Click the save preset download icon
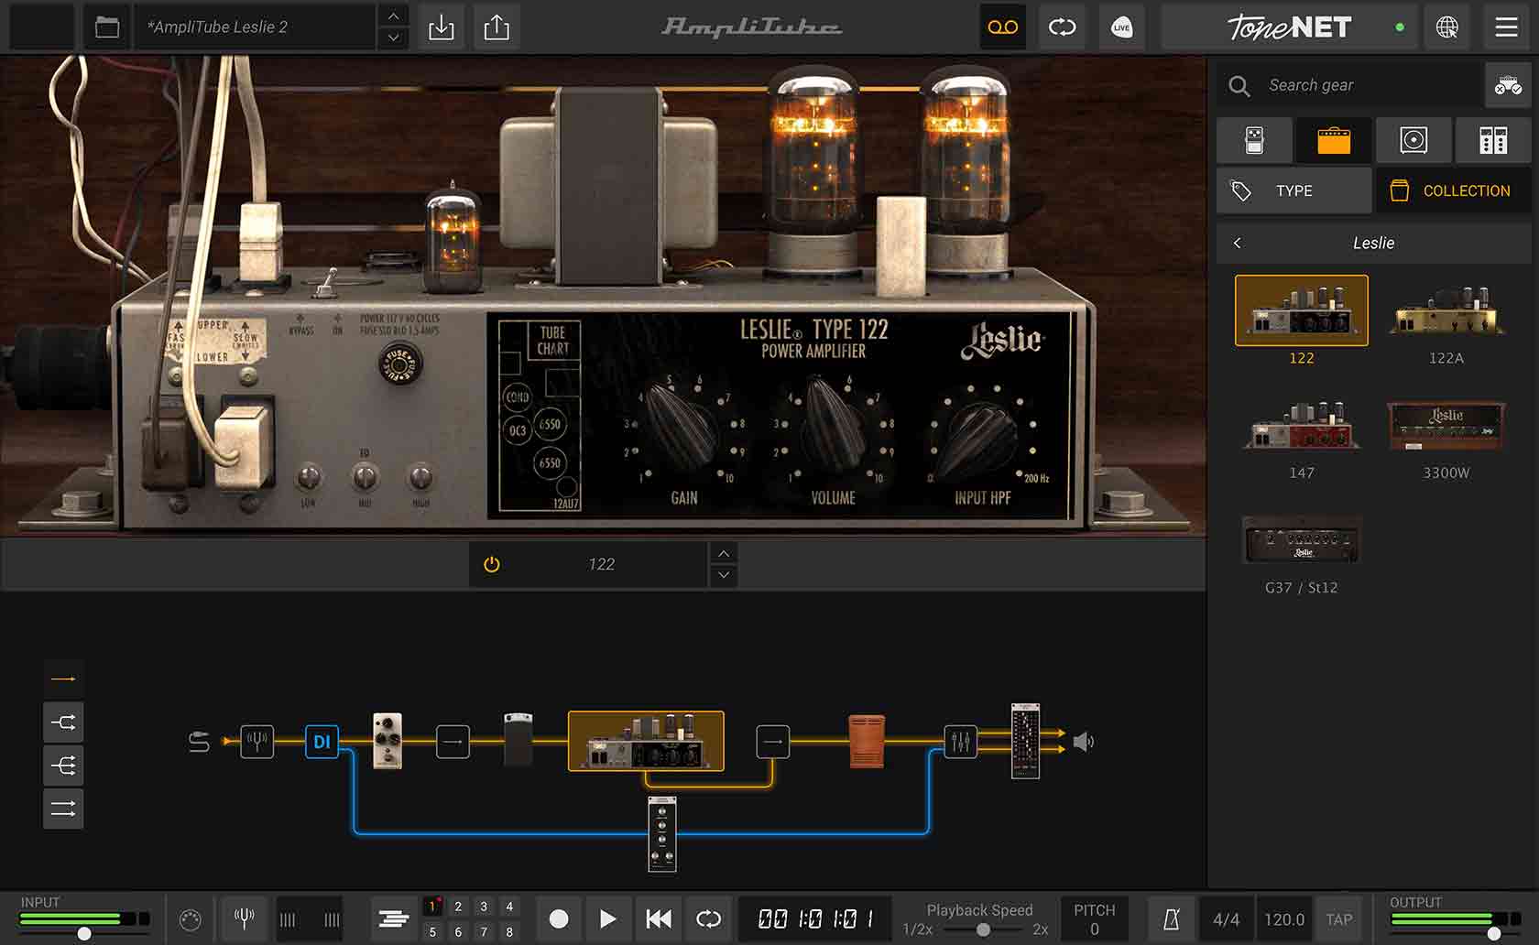 point(441,27)
